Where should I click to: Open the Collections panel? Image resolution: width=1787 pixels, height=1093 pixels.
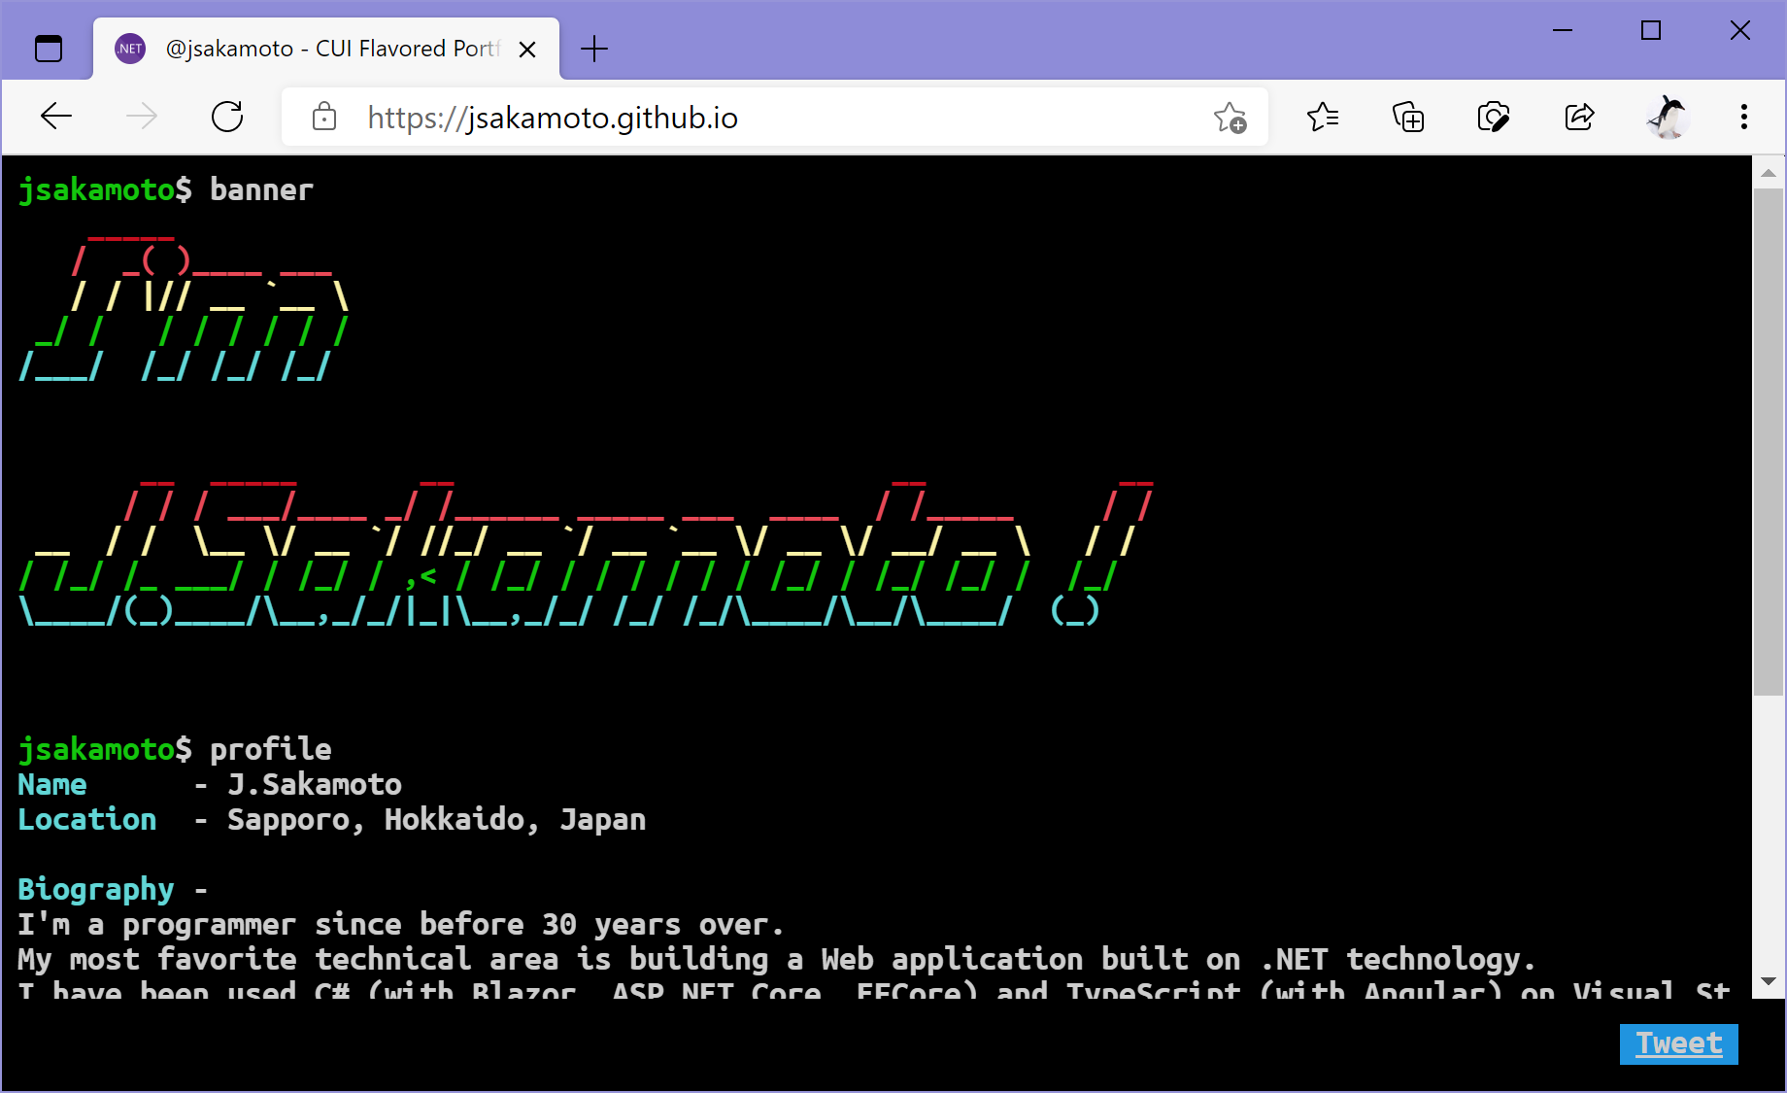click(1407, 117)
